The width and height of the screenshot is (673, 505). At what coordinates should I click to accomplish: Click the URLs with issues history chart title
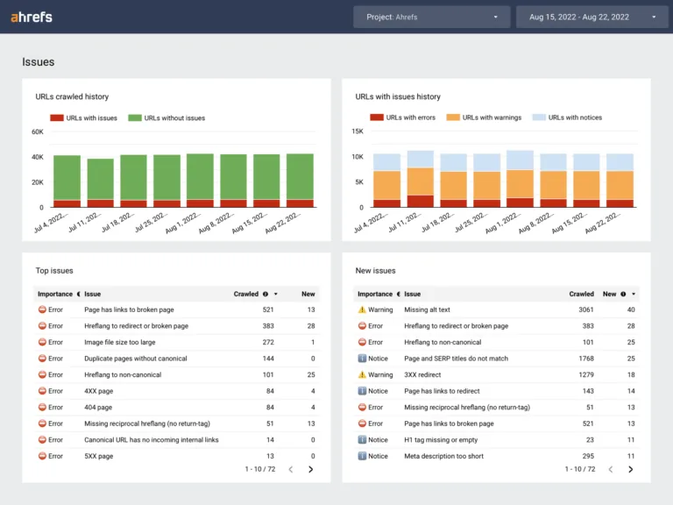point(398,96)
